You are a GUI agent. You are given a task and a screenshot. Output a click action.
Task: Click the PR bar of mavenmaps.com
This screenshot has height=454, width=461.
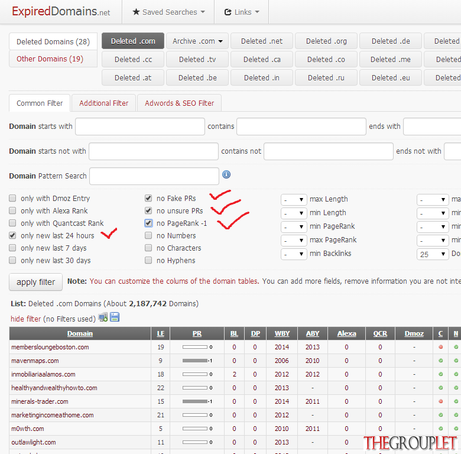(194, 361)
